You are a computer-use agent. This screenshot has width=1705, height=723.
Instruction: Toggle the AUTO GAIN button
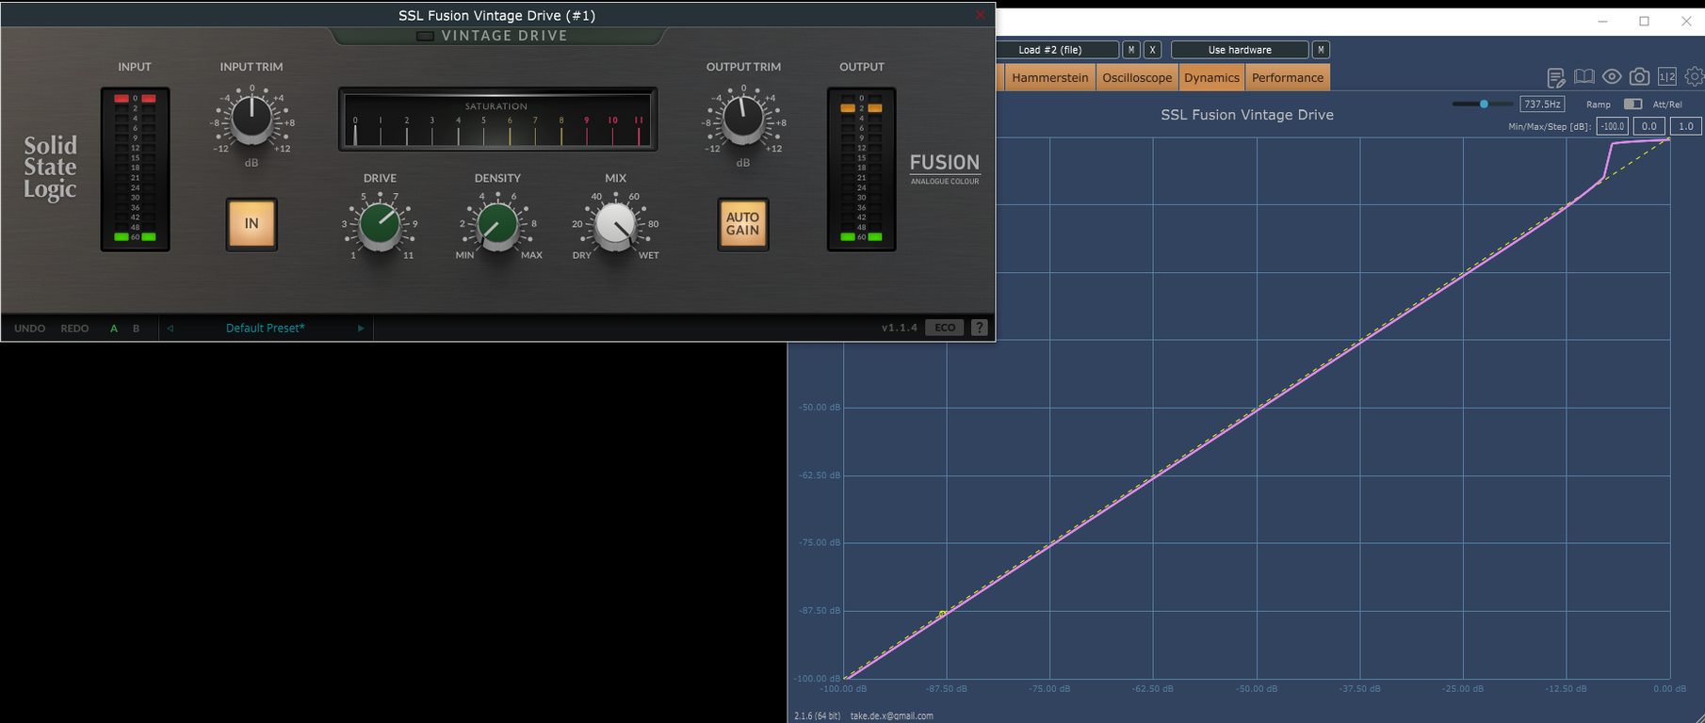[x=743, y=224]
